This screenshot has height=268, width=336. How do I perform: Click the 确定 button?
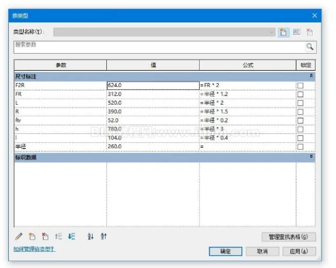click(x=226, y=251)
